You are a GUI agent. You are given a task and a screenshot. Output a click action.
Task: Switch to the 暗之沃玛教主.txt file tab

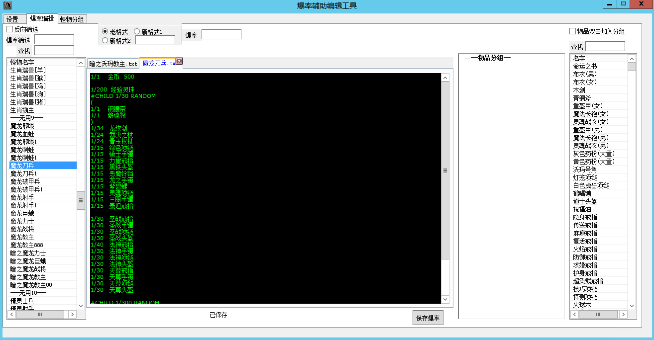(113, 64)
